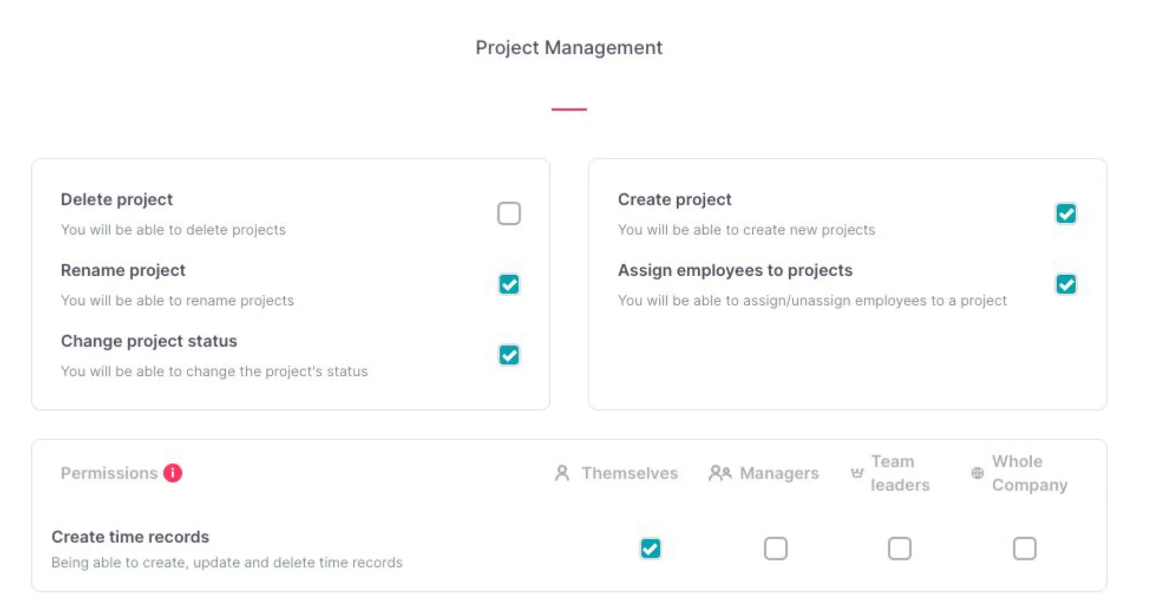Click the Create time records label

tap(130, 537)
